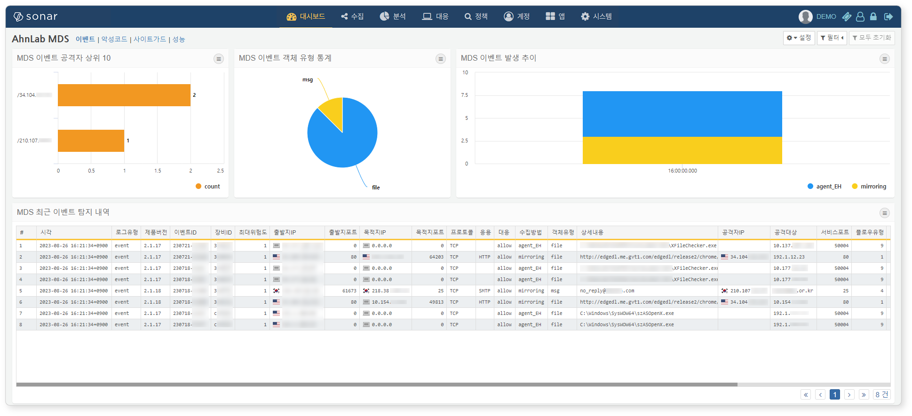Select the 악성코드 sub-tab
Viewport: 912px width, 416px height.
pyautogui.click(x=114, y=39)
